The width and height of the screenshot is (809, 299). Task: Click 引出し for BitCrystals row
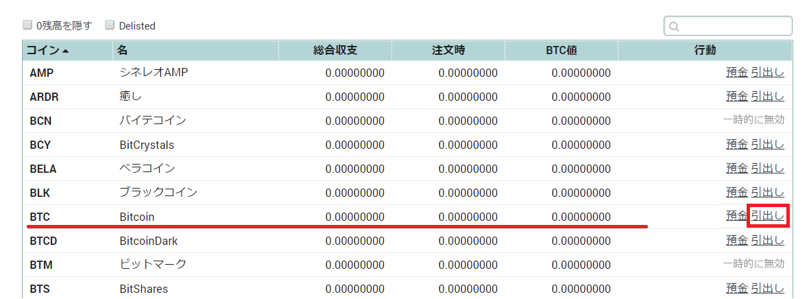click(768, 145)
